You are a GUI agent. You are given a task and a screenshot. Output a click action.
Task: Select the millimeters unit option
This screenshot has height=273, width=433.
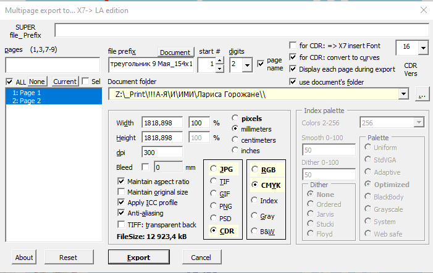pos(235,128)
